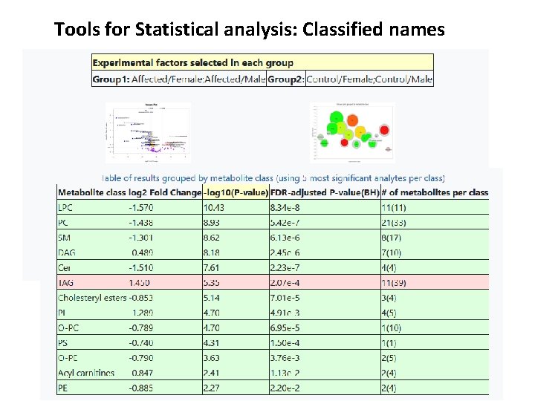Click FDR value 2.20e-2
The width and height of the screenshot is (535, 401).
pyautogui.click(x=285, y=388)
